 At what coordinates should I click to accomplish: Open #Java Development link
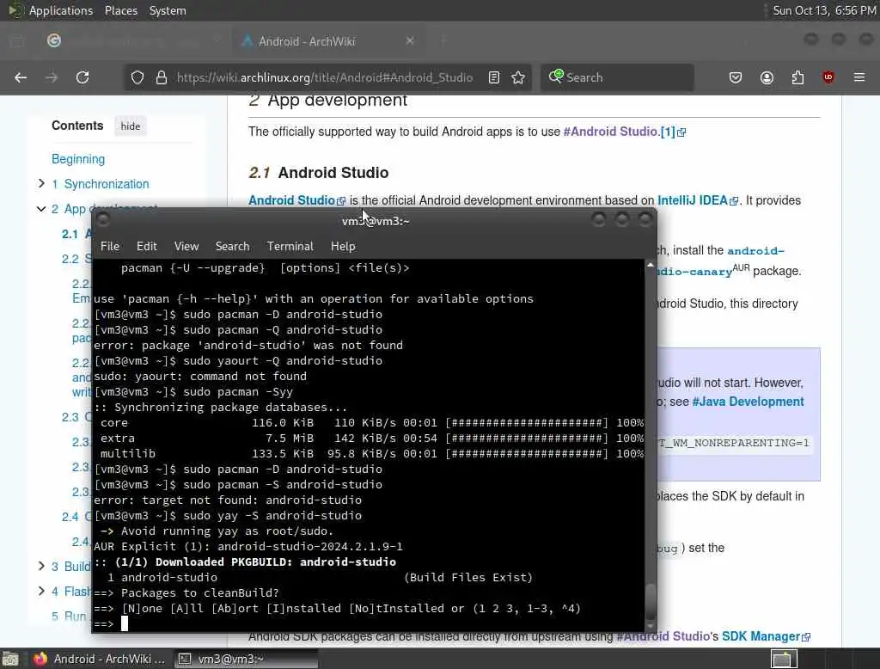point(748,402)
